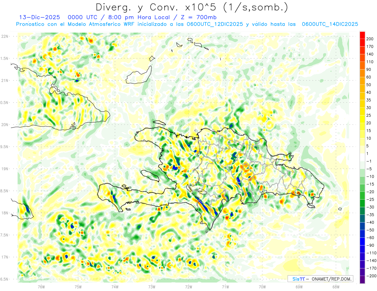Click the colorbar value label -60
This screenshot has height=291, width=377.
click(x=369, y=238)
